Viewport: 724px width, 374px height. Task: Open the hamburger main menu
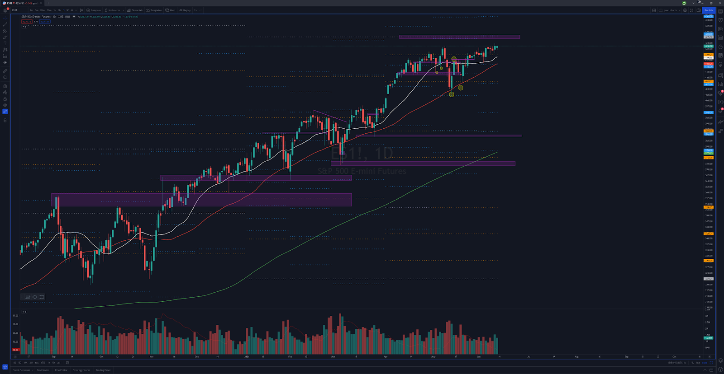5,10
